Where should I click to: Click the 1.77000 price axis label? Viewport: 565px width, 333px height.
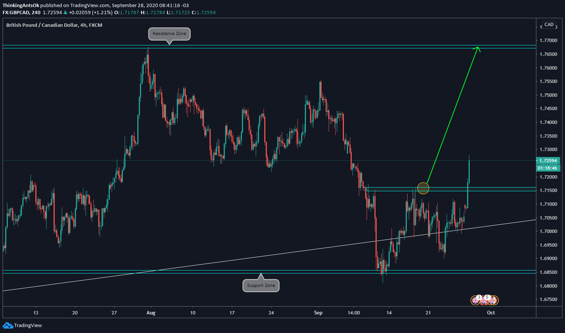pyautogui.click(x=549, y=41)
